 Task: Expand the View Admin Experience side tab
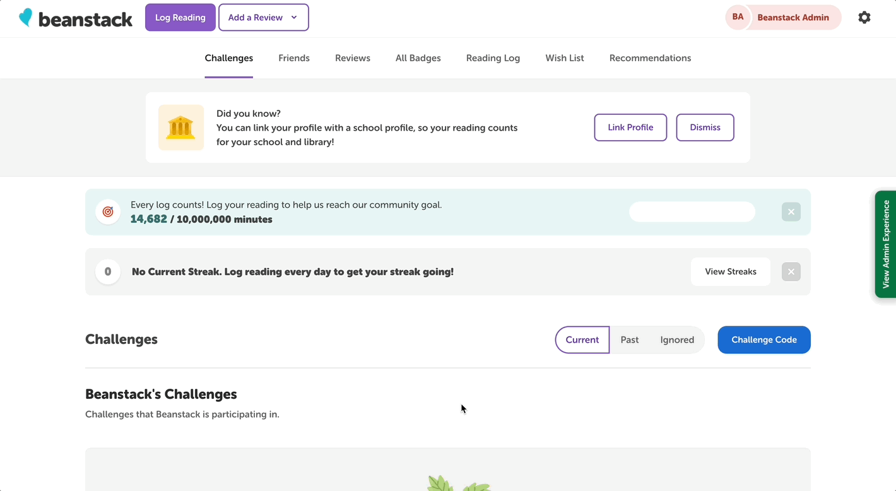tap(885, 245)
